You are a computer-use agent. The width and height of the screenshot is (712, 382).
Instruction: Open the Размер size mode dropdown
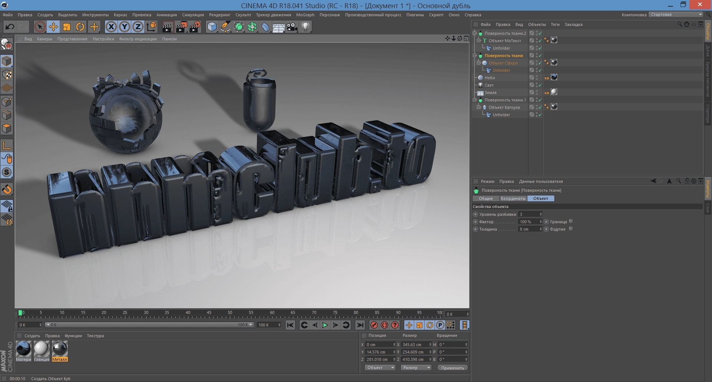pos(416,368)
